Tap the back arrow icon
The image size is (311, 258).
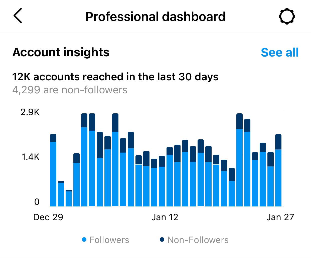click(x=18, y=16)
